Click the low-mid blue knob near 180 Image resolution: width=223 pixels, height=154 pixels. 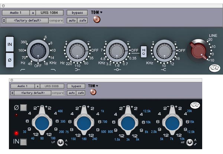[x=84, y=123]
